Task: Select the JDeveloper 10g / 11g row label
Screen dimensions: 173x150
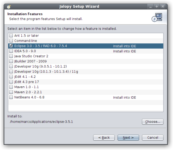Action: [x=46, y=72]
